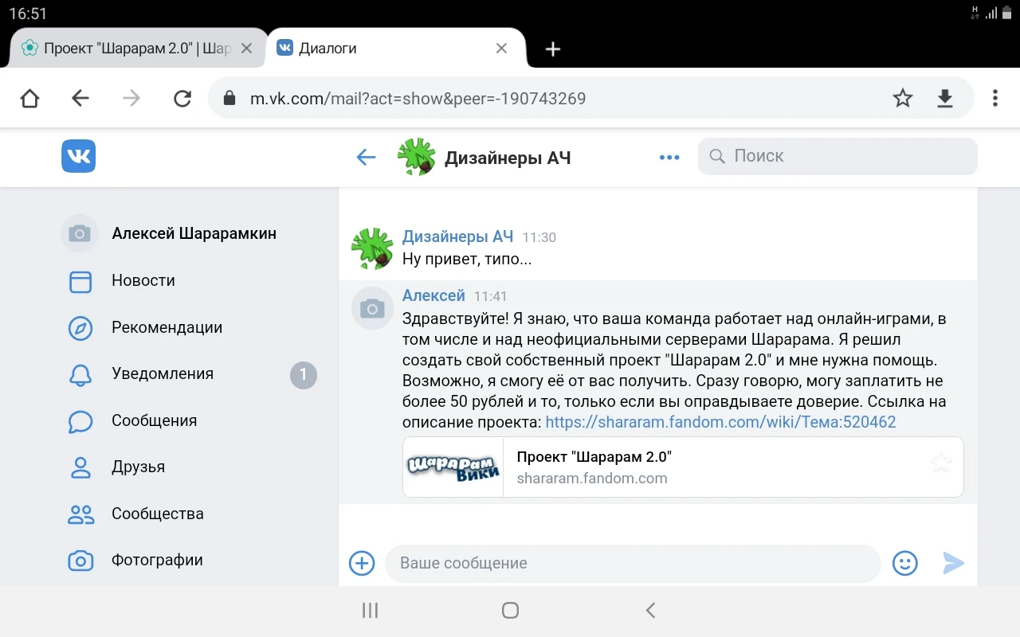Bookmark the page with the star icon

(902, 98)
